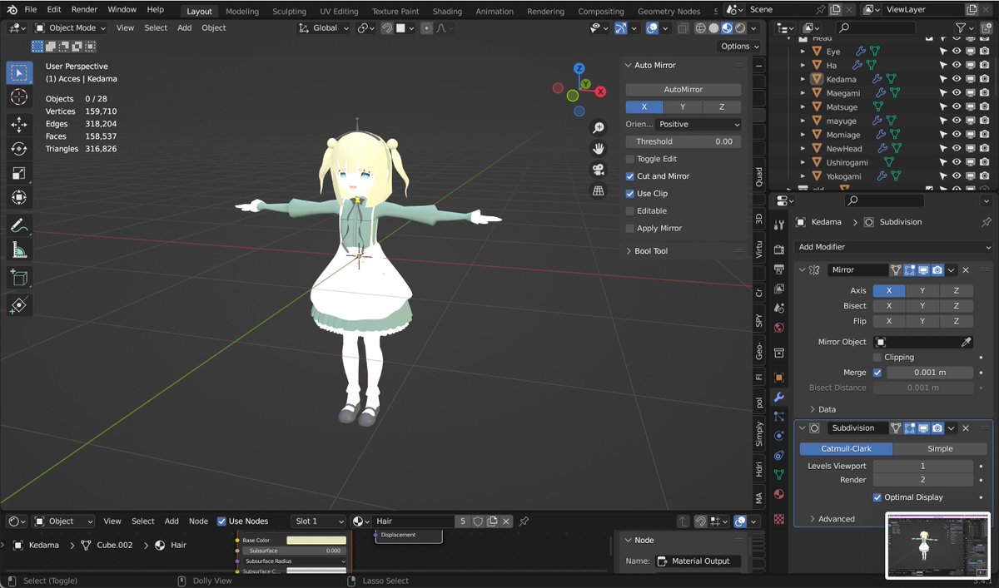Select the Simple subdivision type
The width and height of the screenshot is (999, 588).
[x=940, y=448]
